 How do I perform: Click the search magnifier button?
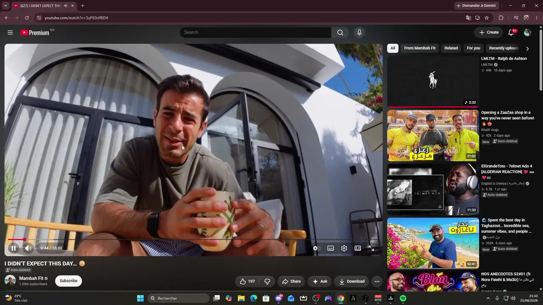tap(340, 33)
